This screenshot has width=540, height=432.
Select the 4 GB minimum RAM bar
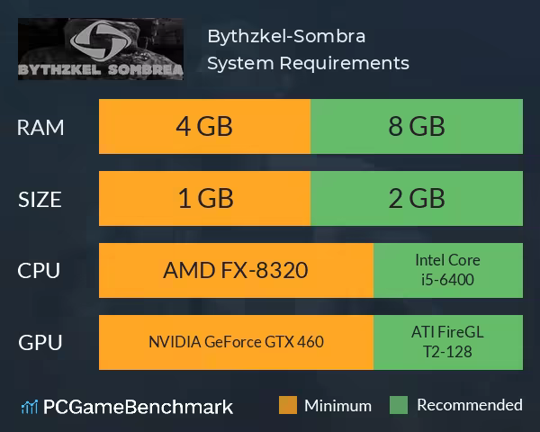click(204, 127)
